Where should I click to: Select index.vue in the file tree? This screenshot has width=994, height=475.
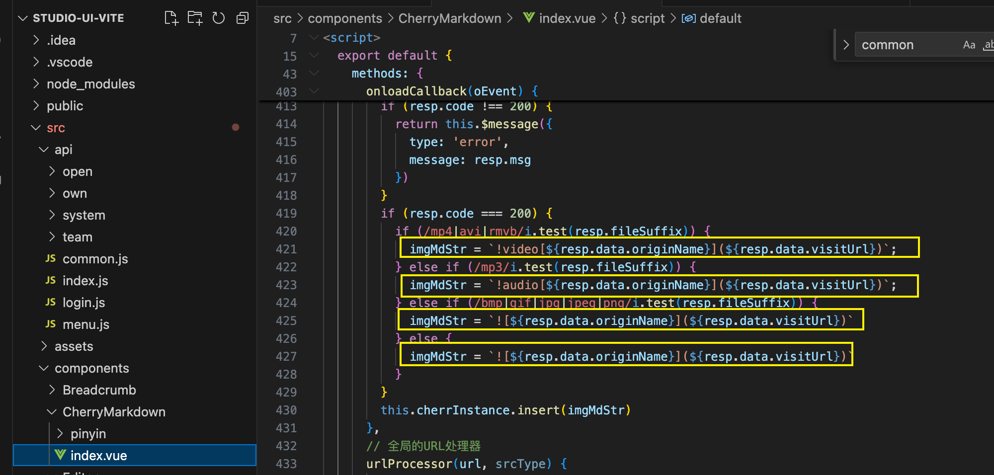134,455
